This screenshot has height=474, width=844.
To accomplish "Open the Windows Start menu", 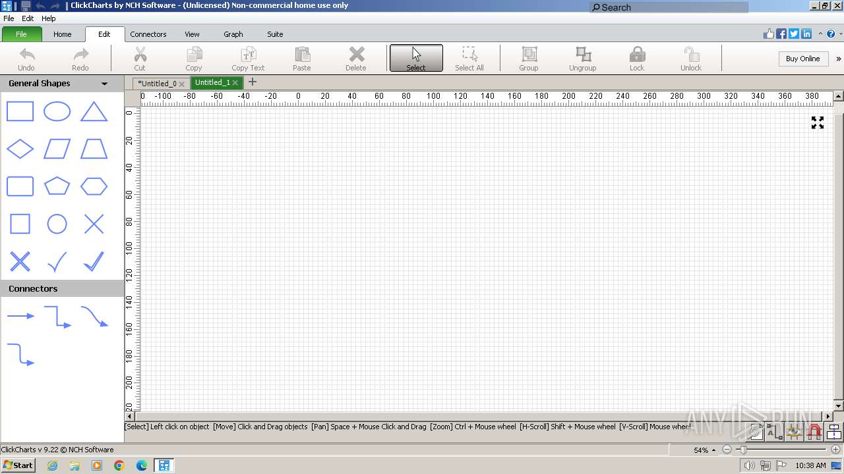I will (18, 465).
